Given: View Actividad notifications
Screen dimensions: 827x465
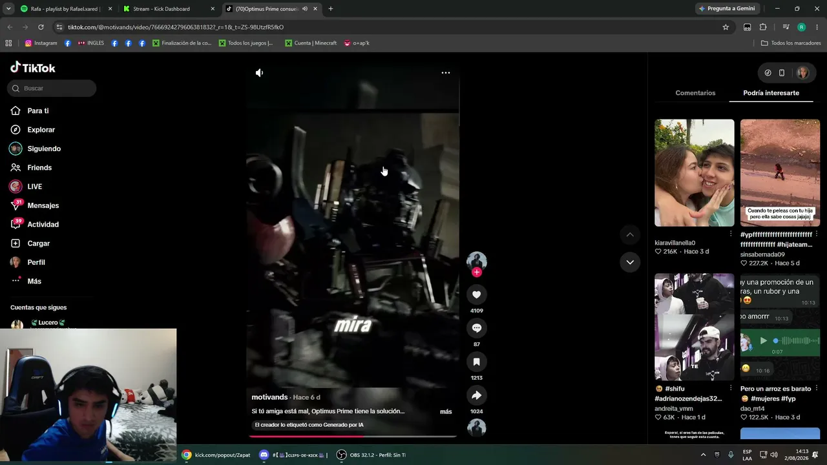Looking at the screenshot, I should [43, 225].
